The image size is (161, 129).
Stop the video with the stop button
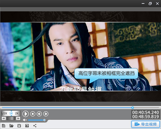click(33, 114)
